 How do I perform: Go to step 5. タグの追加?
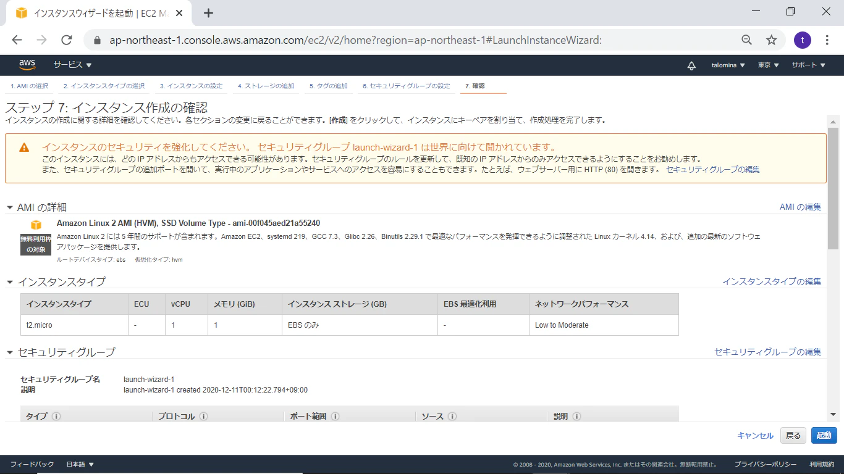[x=328, y=86]
